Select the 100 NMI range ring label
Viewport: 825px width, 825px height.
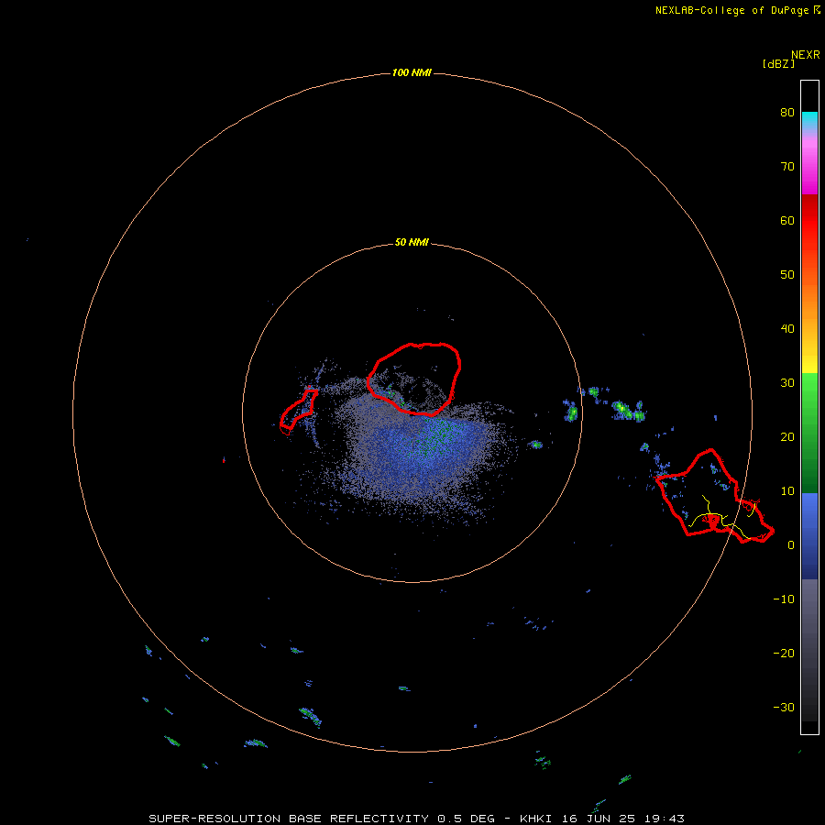pyautogui.click(x=412, y=72)
